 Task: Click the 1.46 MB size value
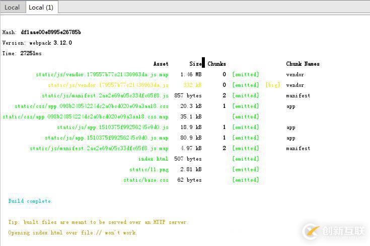coord(191,75)
